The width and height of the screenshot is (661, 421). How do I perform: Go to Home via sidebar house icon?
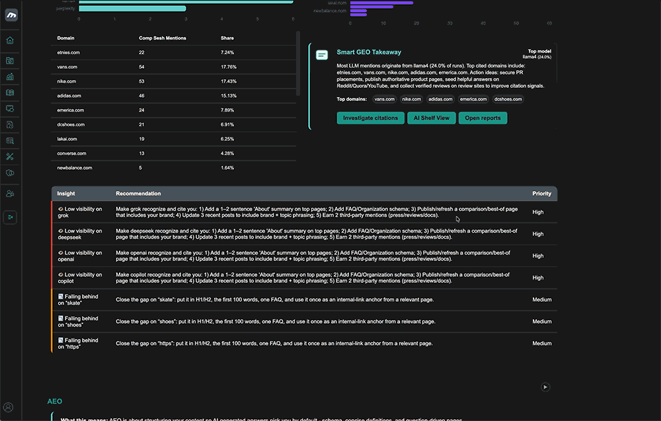click(x=10, y=40)
